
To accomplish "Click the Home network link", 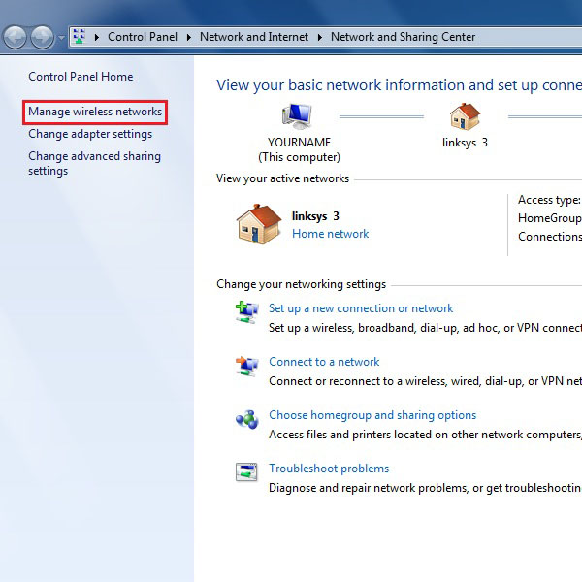I will click(331, 234).
